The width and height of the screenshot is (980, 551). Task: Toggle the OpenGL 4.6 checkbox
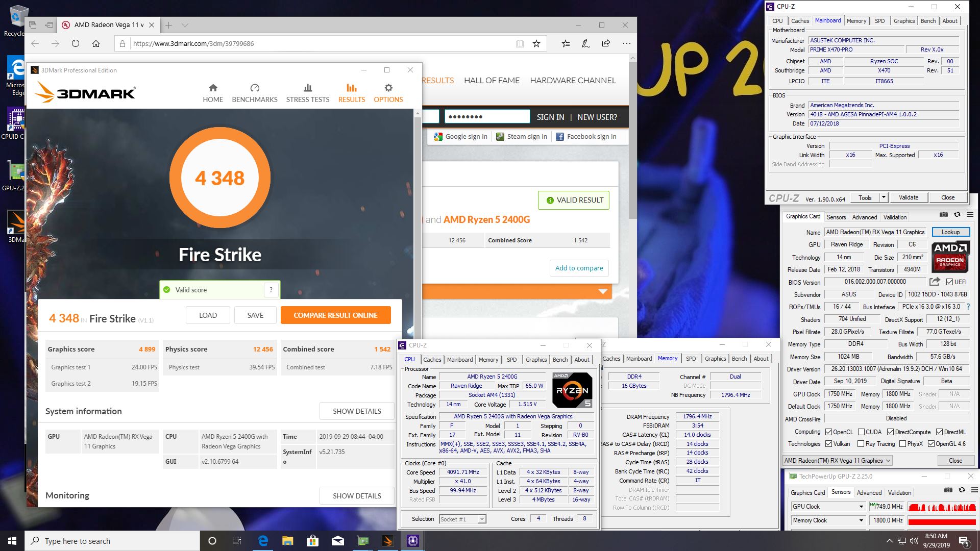[x=931, y=444]
